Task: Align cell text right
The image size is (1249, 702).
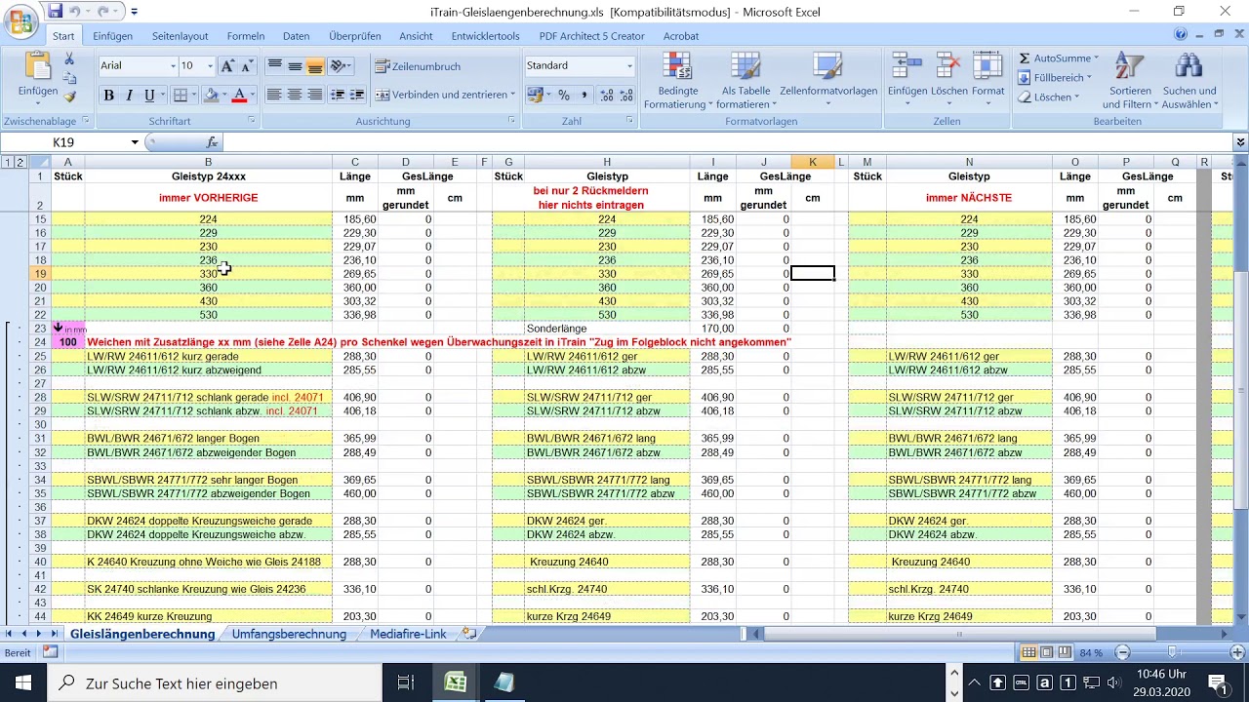Action: [315, 95]
